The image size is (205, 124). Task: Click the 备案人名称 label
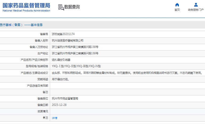42,41
